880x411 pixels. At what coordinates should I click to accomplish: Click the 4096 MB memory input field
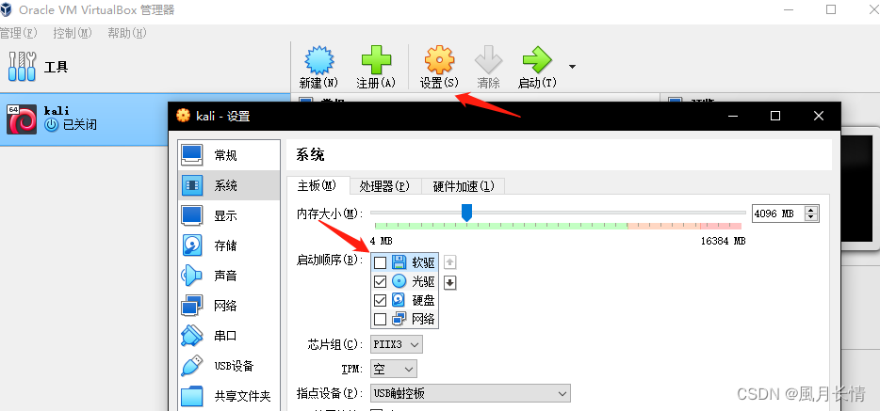click(x=778, y=213)
